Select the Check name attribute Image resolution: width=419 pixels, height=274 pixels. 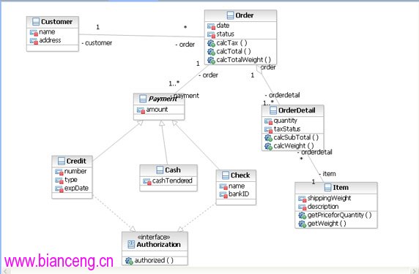pos(237,186)
